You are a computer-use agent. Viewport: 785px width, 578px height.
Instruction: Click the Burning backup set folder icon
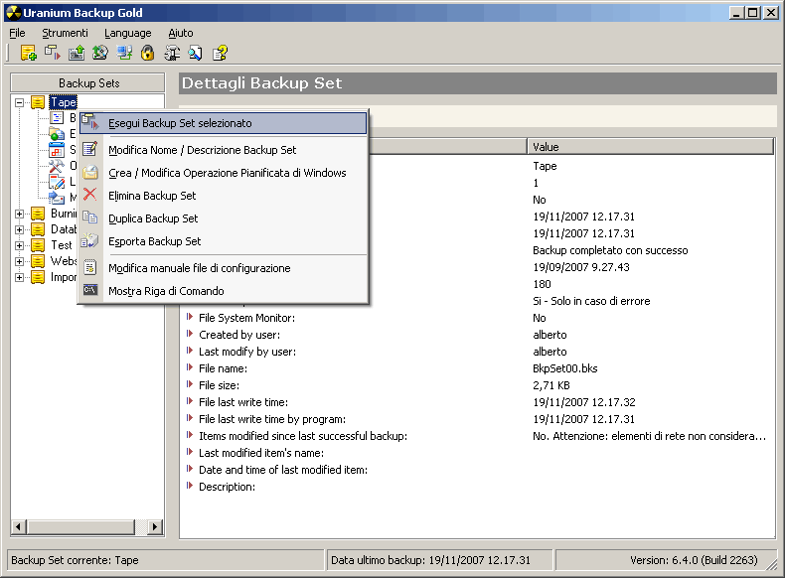click(38, 214)
